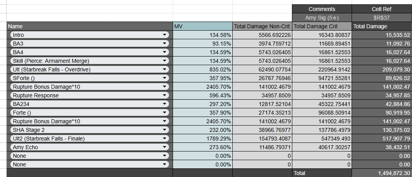
Task: Select MV value 1789.29%
Action: (202, 138)
